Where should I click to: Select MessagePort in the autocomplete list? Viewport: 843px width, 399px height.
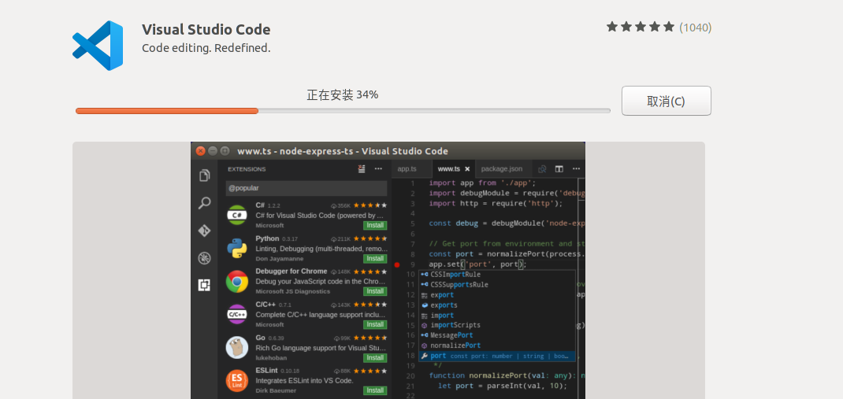497,335
